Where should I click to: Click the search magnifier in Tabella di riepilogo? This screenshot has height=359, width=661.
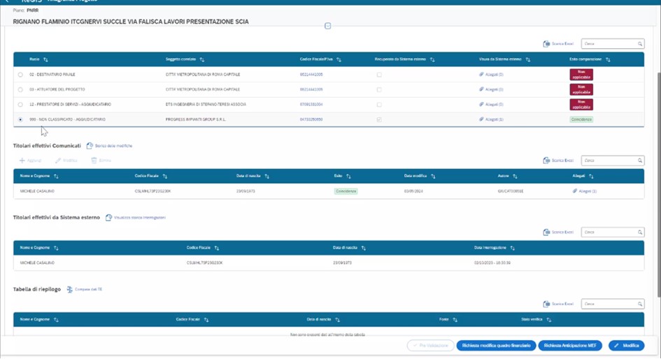[x=639, y=304]
